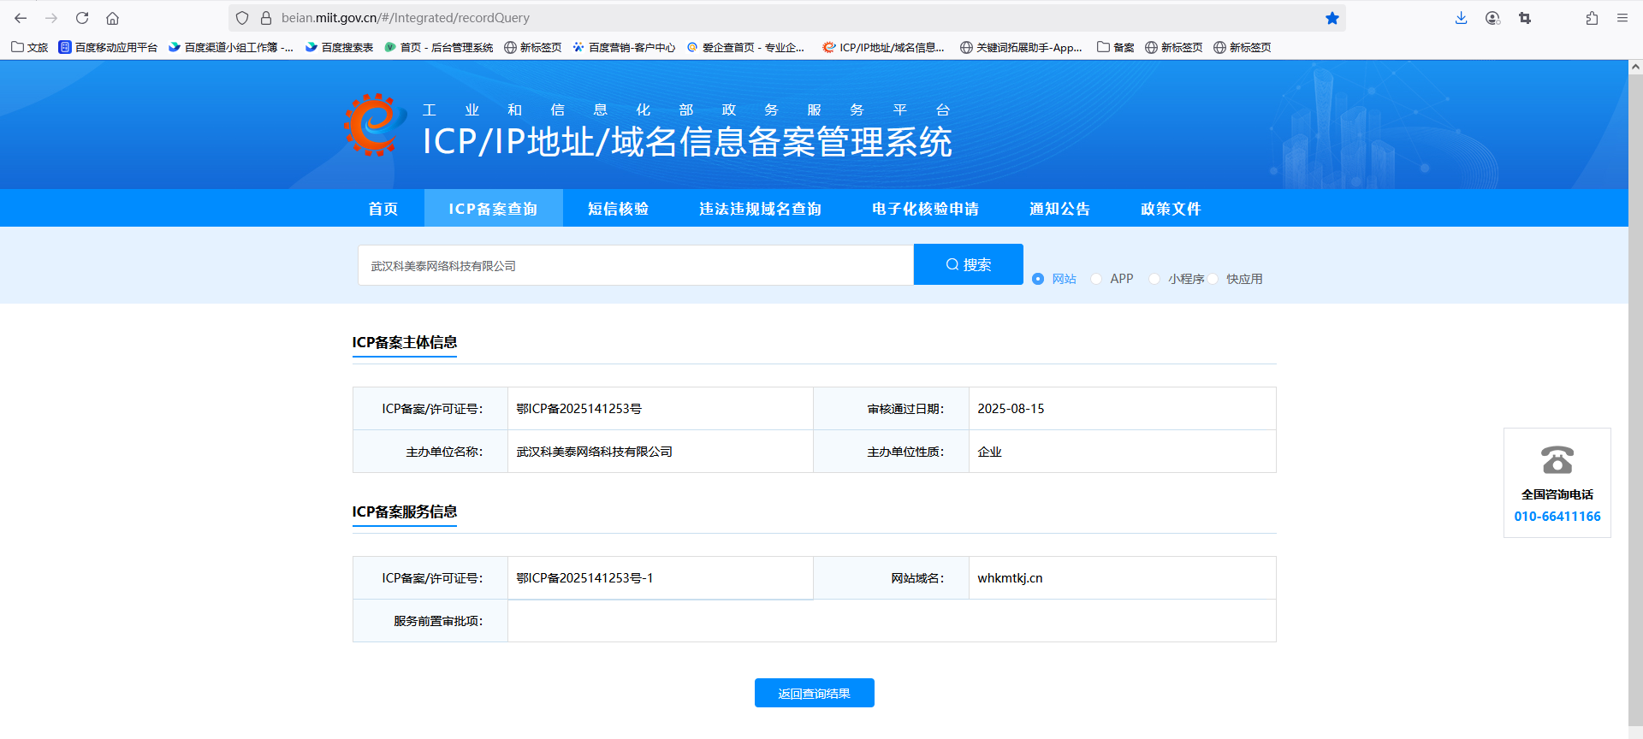Image resolution: width=1643 pixels, height=739 pixels.
Task: Click the bookmark star in address bar
Action: click(x=1332, y=18)
